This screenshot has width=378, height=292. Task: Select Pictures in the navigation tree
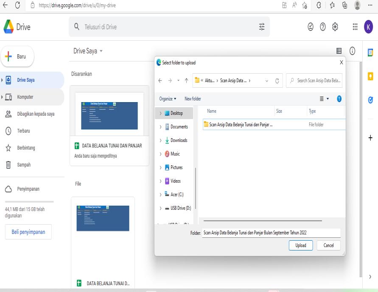(x=176, y=167)
